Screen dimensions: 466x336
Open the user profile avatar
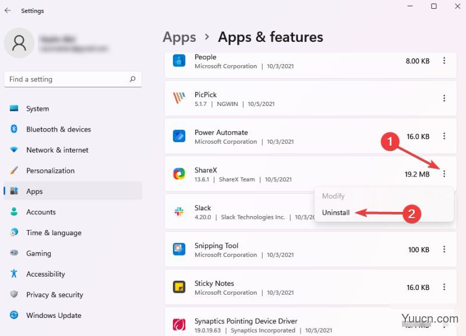pyautogui.click(x=19, y=43)
